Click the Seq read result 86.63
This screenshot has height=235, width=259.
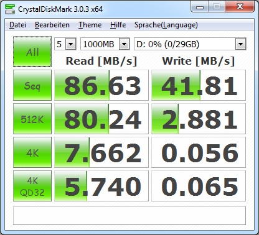(x=101, y=85)
